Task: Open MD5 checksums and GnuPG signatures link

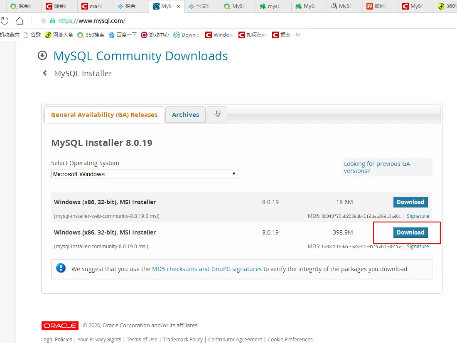Action: coord(206,269)
